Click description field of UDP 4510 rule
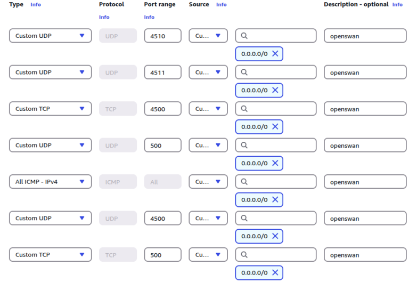Image resolution: width=409 pixels, height=282 pixels. [x=365, y=36]
